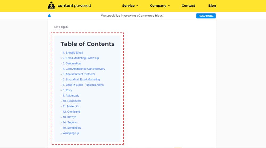The height and width of the screenshot is (148, 266).
Task: Jump to the Shopify Email section
Action: (73, 53)
